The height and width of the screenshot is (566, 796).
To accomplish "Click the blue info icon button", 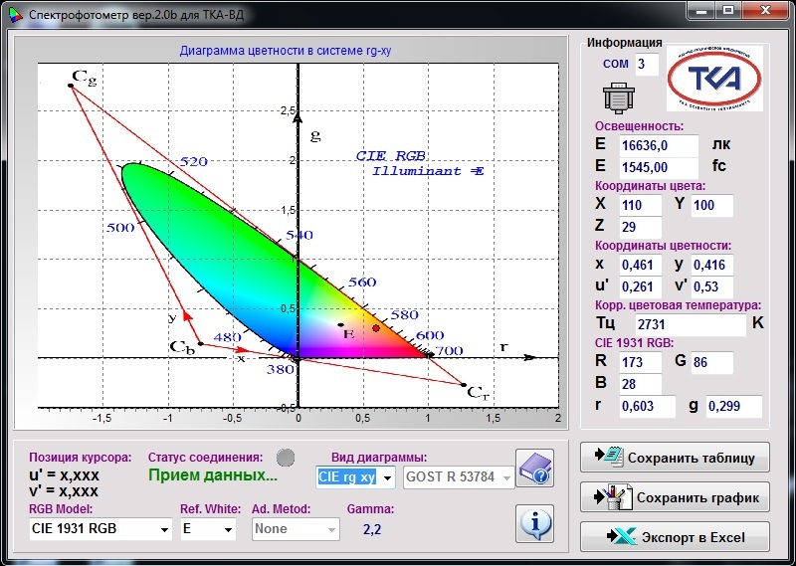I will [534, 522].
